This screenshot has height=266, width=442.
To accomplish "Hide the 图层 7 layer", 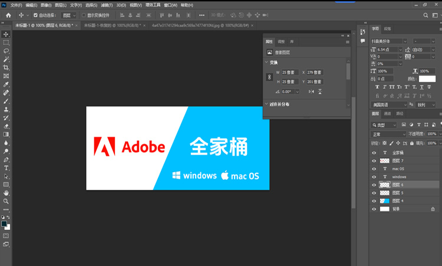I will tap(374, 161).
